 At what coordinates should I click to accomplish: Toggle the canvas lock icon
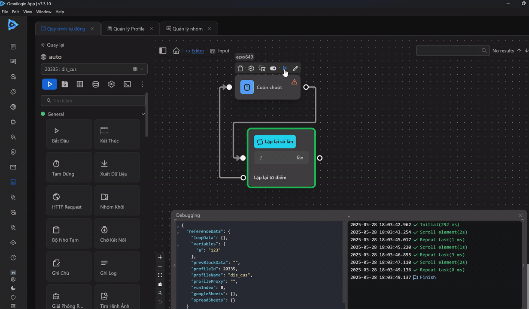[x=160, y=284]
